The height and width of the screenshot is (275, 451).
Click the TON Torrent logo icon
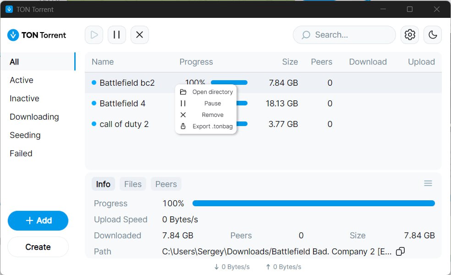(13, 35)
